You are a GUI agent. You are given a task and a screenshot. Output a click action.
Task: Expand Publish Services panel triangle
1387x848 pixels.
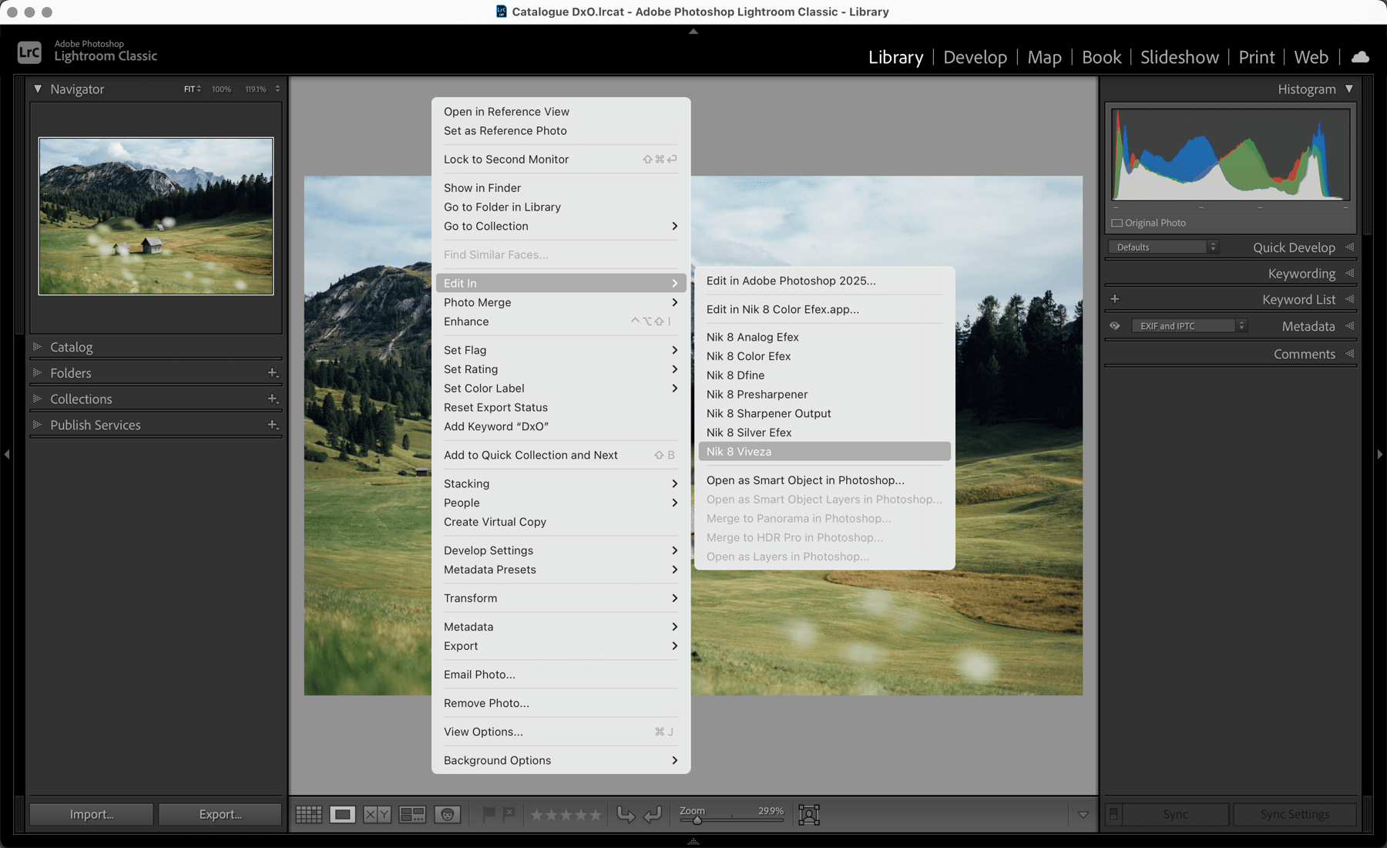37,426
